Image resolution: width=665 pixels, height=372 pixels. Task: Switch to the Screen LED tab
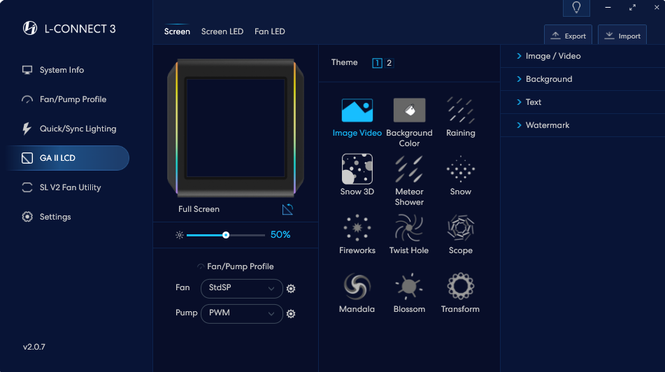(x=222, y=31)
